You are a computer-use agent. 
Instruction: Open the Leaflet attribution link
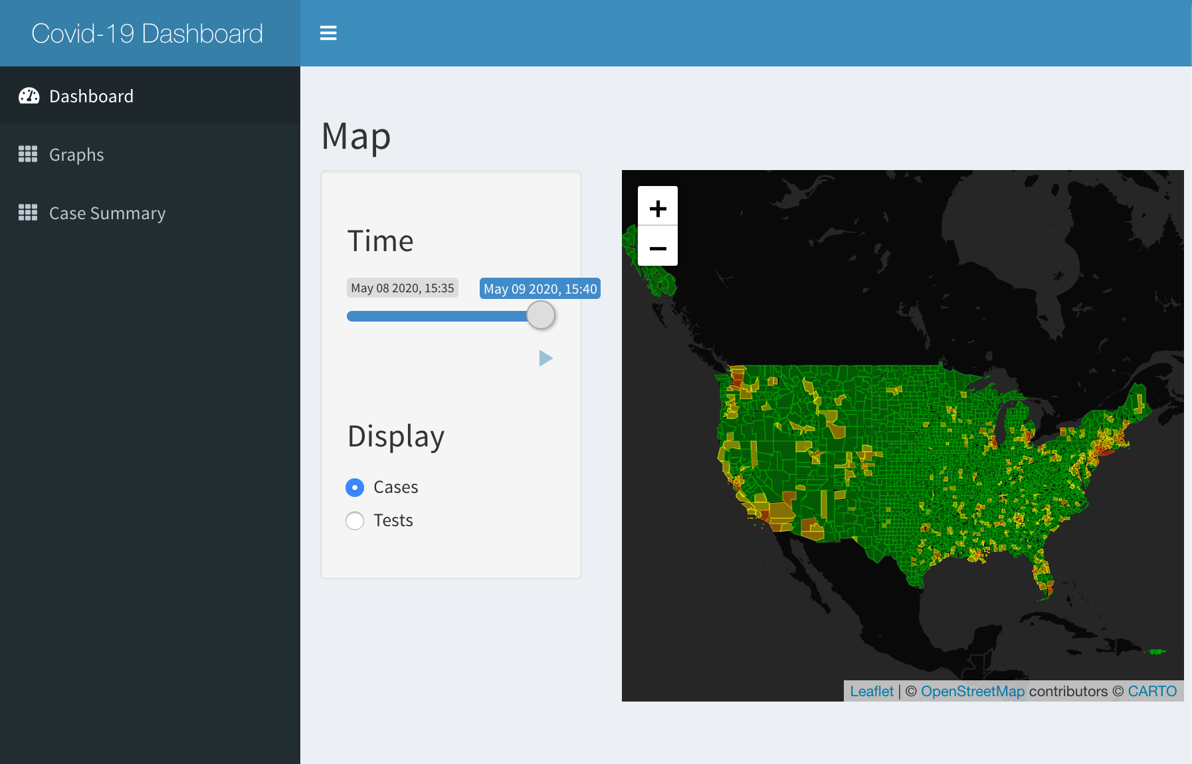tap(872, 691)
